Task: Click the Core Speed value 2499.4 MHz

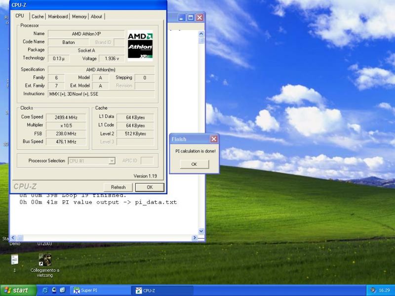Action: (66, 117)
